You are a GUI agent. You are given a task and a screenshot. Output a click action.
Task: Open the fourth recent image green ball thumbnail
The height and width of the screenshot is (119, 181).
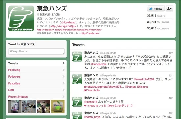coord(58,106)
